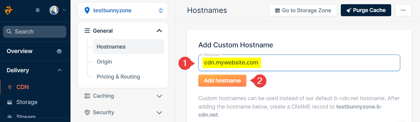Open the account dropdown arrow
Screen dimensions: 420x122
point(64,10)
